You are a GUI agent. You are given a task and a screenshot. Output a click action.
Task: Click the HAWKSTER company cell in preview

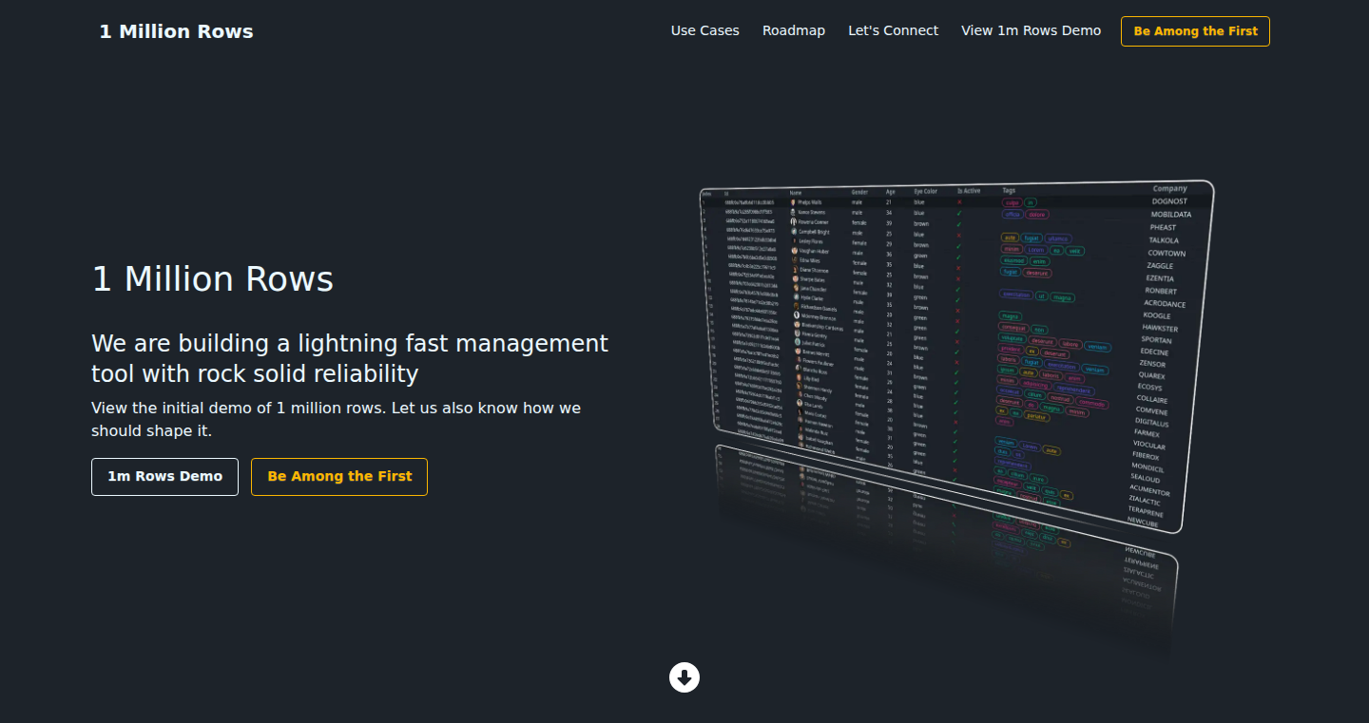point(1160,329)
